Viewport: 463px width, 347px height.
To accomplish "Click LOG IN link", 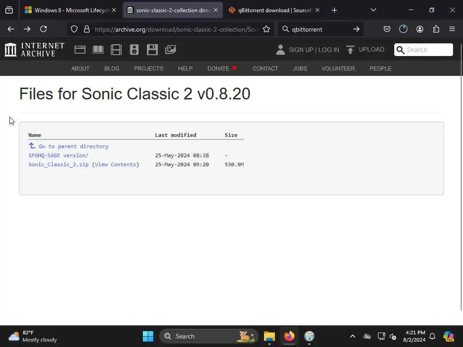I will tap(329, 50).
